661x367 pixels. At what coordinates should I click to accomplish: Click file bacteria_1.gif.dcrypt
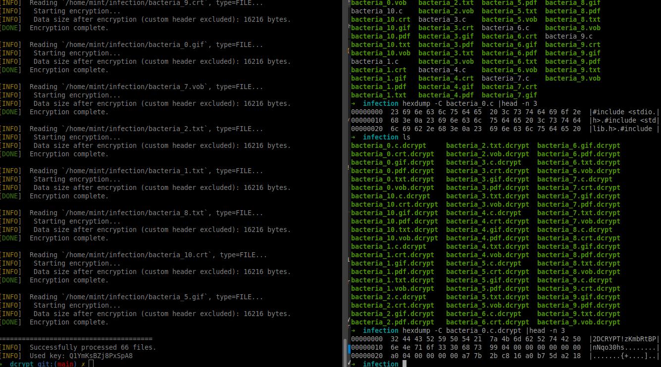click(x=393, y=263)
